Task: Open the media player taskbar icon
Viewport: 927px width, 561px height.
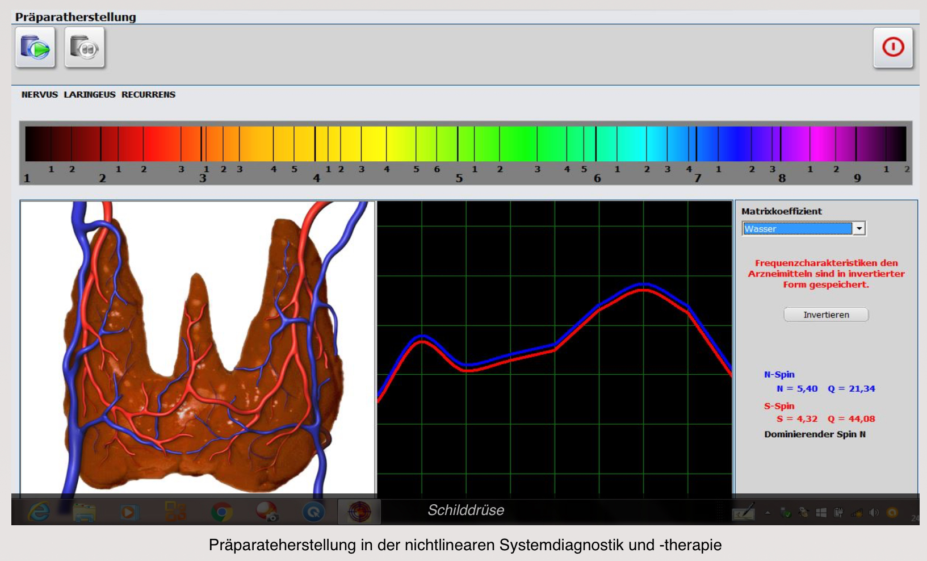Action: (129, 512)
